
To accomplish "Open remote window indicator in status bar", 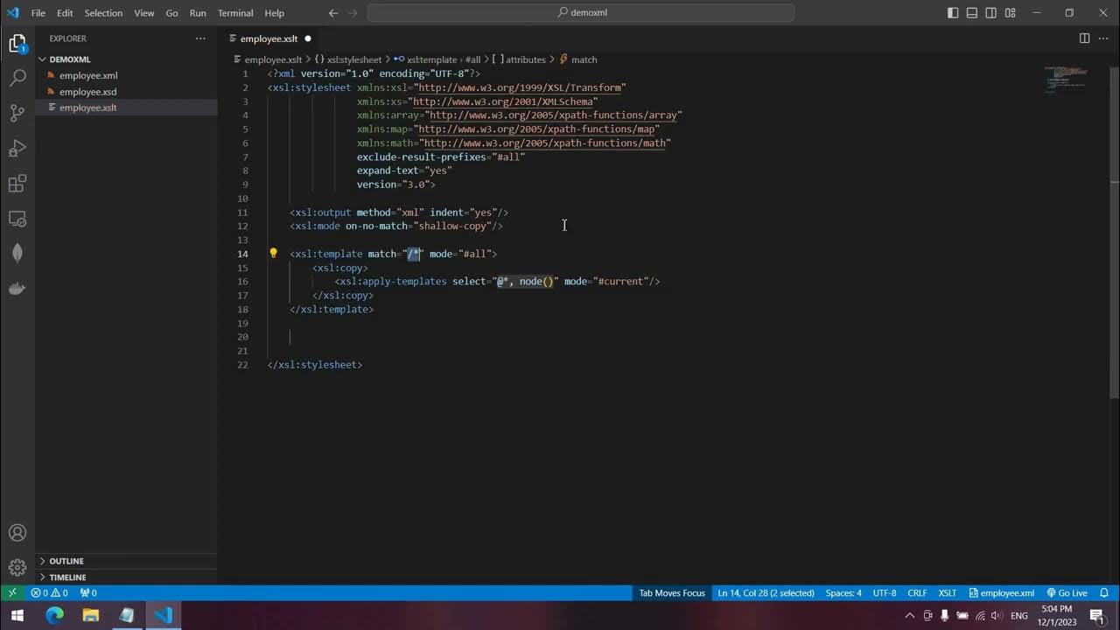I will tap(12, 592).
